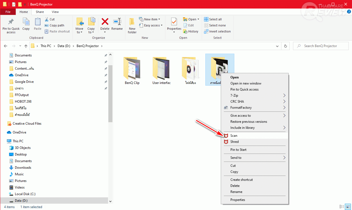Click Edit in the Open group
Image resolution: width=352 pixels, height=210 pixels.
[189, 25]
